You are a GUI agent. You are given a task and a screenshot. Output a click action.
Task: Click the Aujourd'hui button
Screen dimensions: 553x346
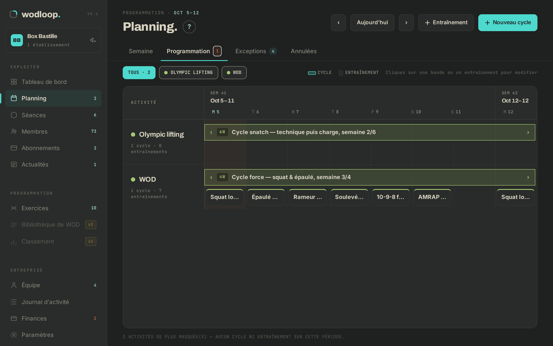point(372,22)
